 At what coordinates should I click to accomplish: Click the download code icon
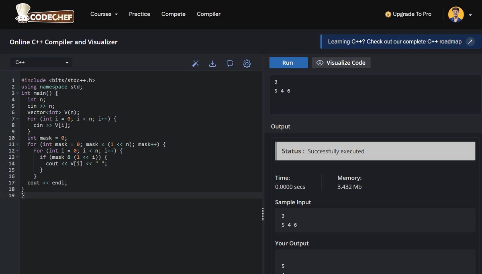[213, 63]
